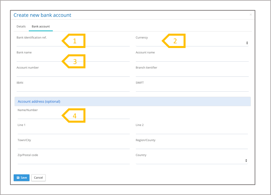Expand the Country dropdown
Image resolution: width=271 pixels, height=195 pixels.
(x=192, y=161)
